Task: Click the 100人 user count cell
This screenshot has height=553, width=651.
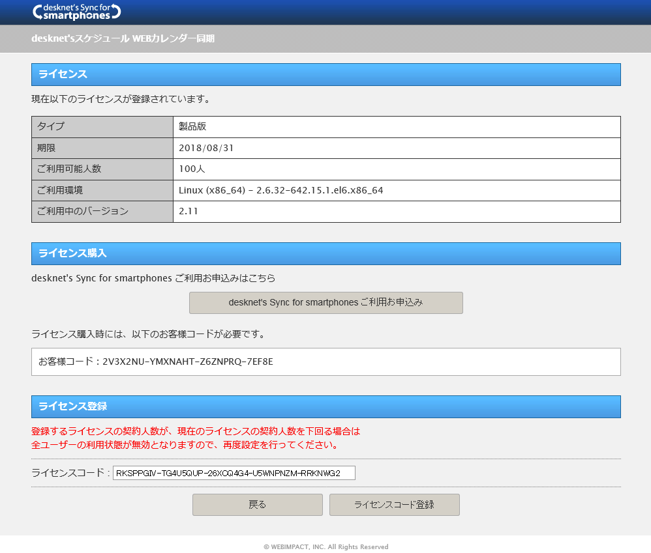Action: coord(397,169)
